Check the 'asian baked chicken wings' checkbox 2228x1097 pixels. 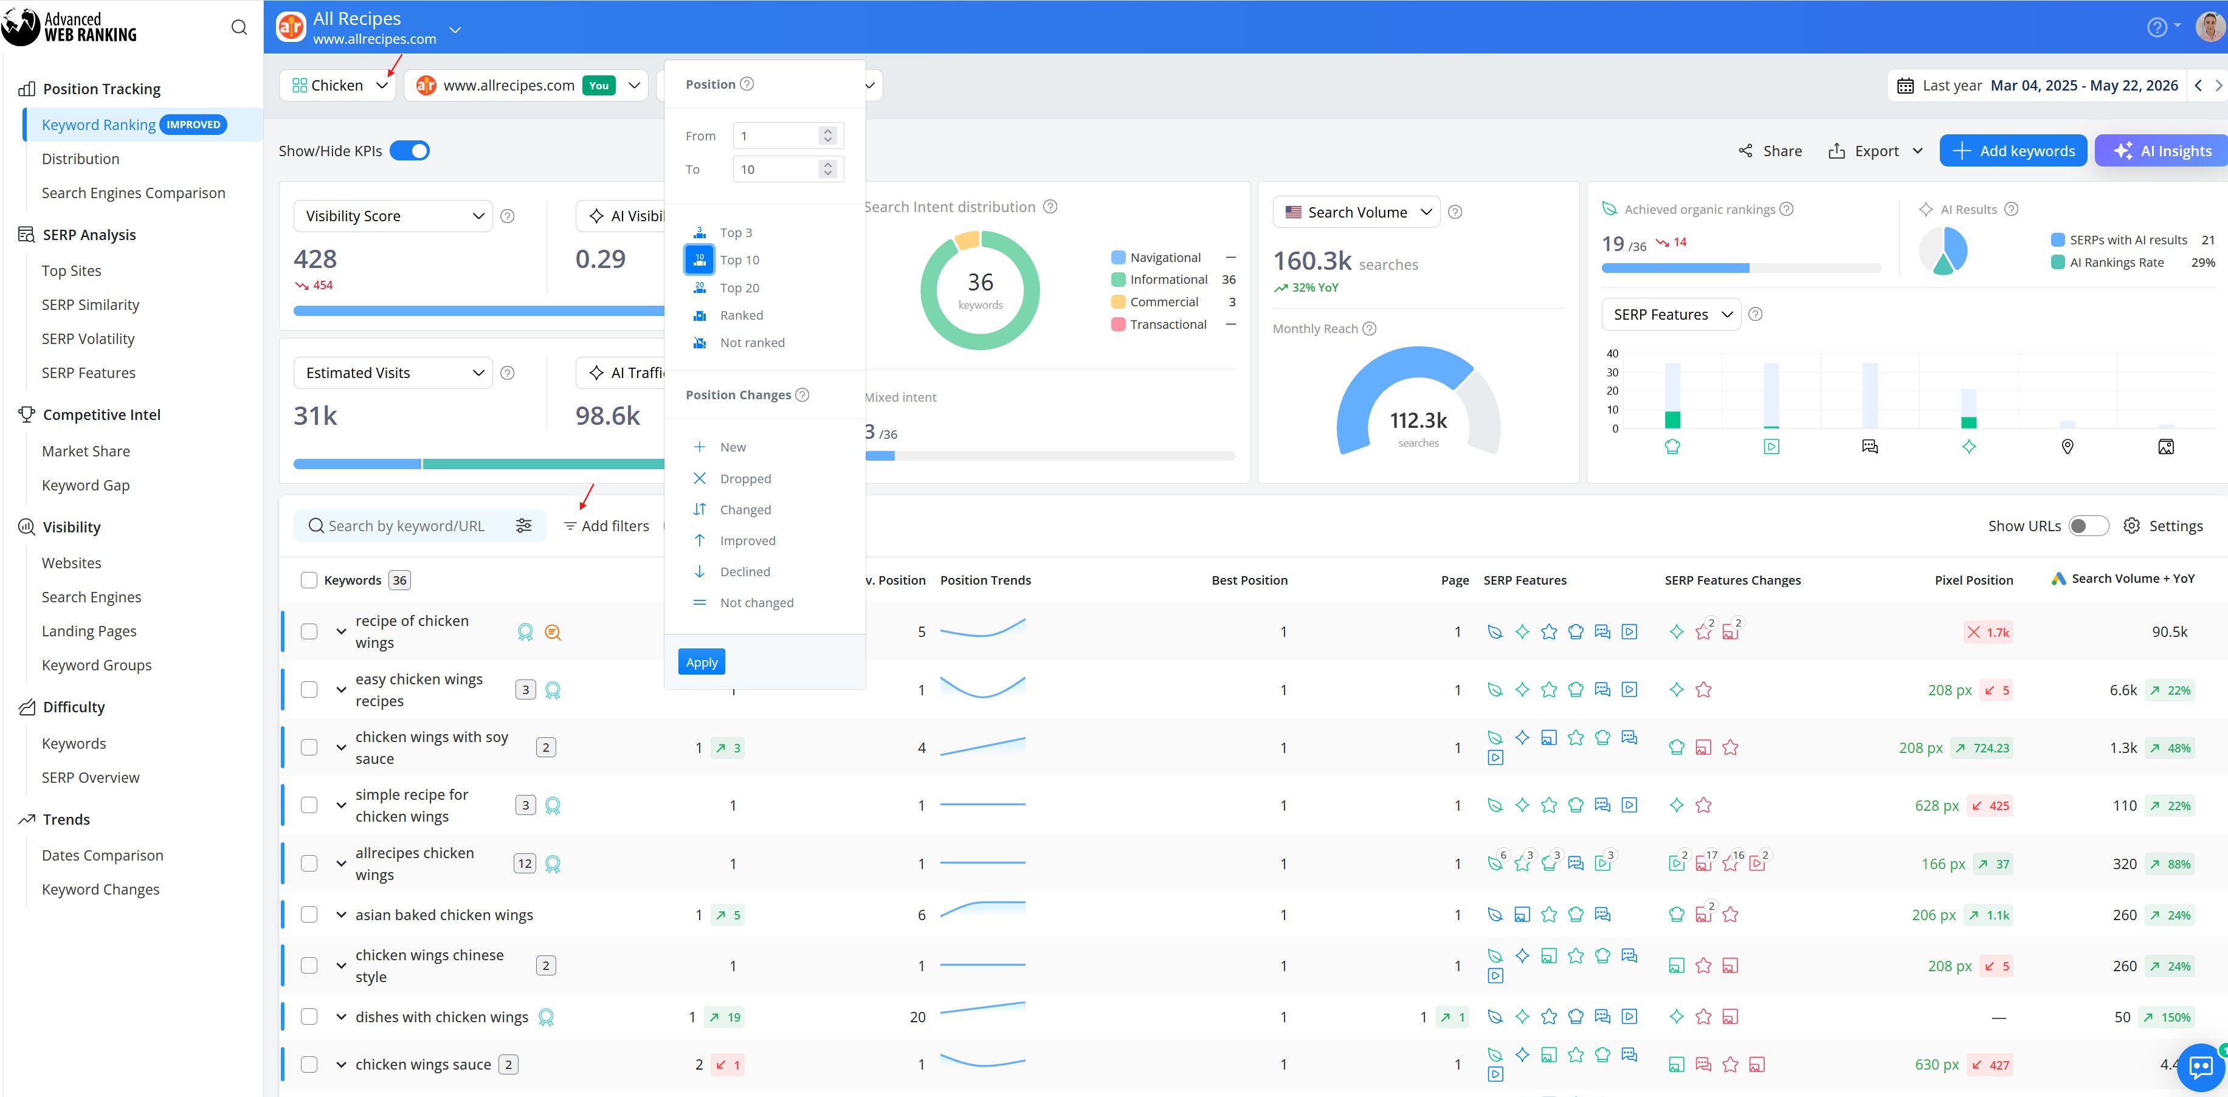coord(309,915)
